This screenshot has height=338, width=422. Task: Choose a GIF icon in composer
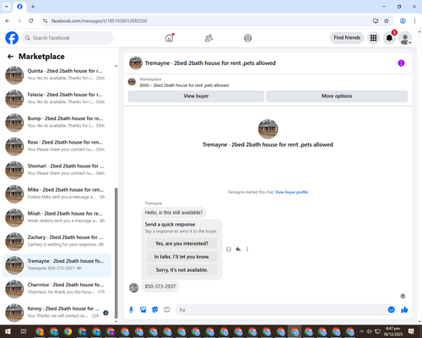point(167,310)
